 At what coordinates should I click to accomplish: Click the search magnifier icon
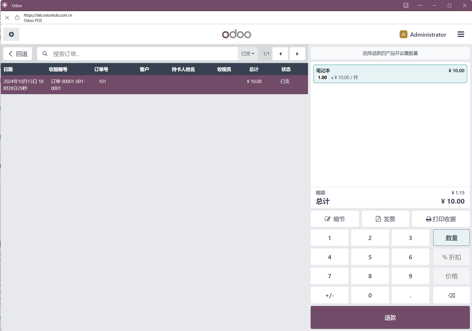[45, 54]
